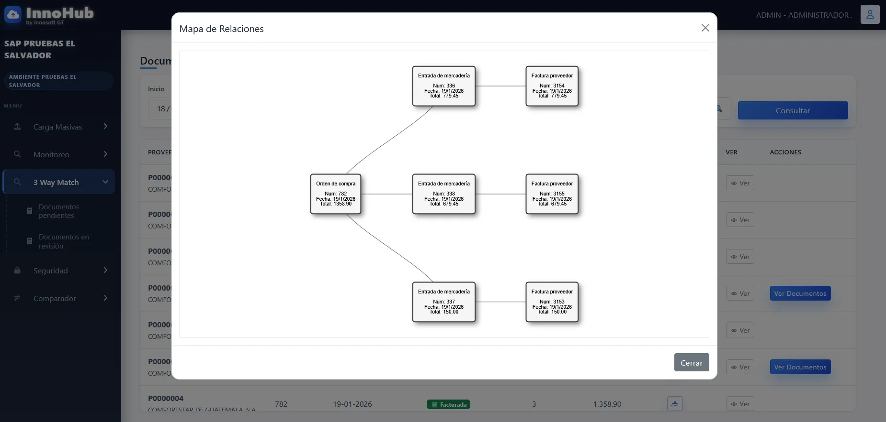Expand the Monitoreo menu chevron
The height and width of the screenshot is (422, 886).
[x=105, y=154]
